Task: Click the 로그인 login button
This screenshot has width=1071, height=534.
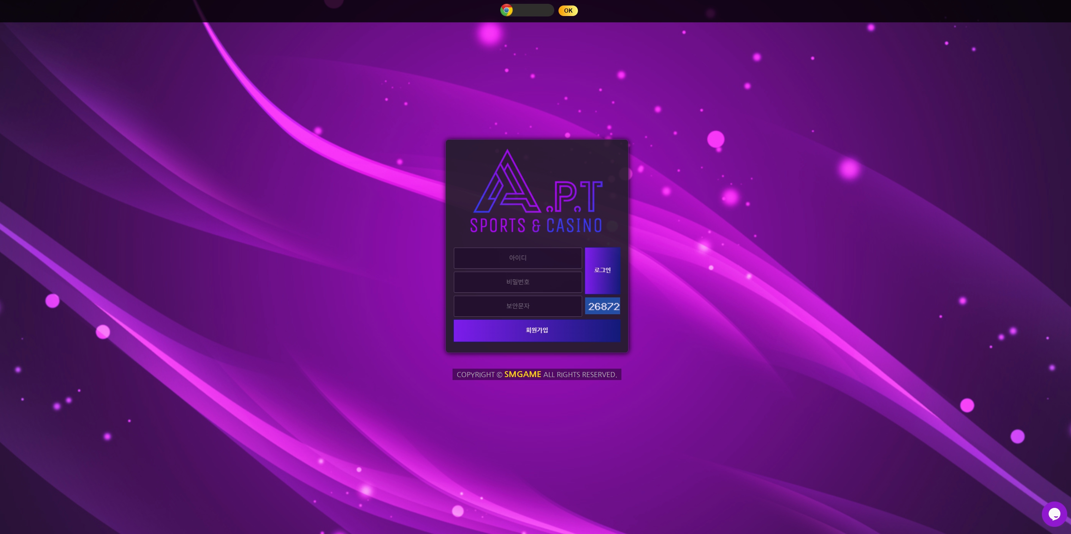Action: 602,270
